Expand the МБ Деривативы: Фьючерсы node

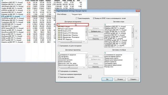59,37
